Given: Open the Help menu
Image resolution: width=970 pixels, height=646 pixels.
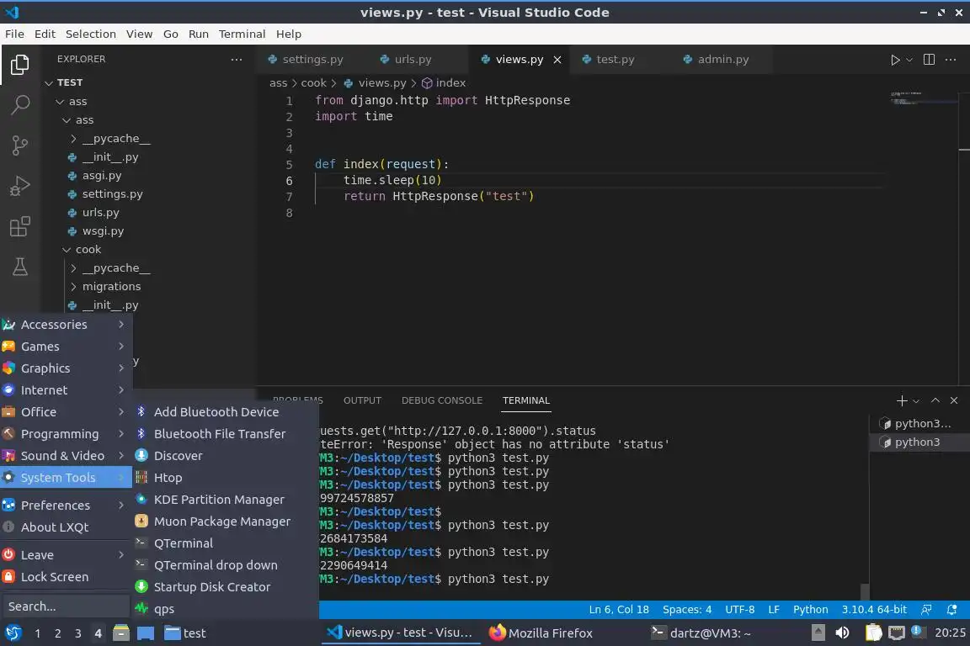Looking at the screenshot, I should (x=288, y=34).
